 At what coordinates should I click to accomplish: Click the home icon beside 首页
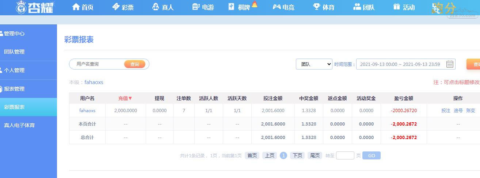click(x=76, y=7)
